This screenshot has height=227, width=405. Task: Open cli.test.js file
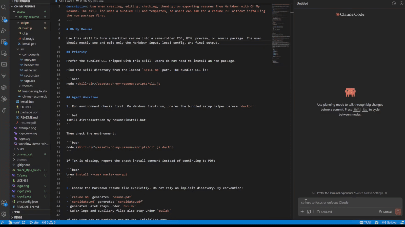point(28,39)
